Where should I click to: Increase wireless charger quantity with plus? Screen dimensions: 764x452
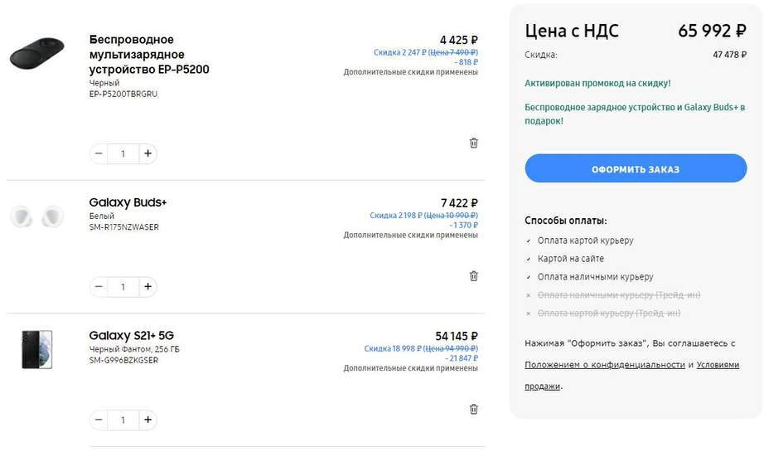pos(147,153)
